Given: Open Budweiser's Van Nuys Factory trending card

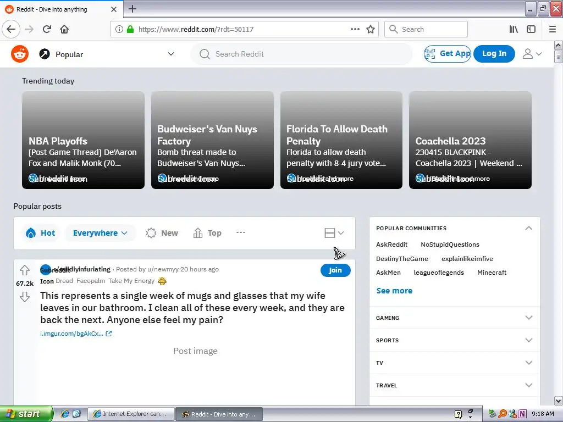Looking at the screenshot, I should [x=213, y=140].
